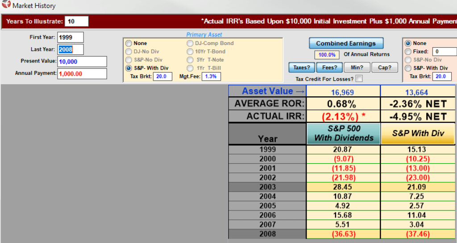
Task: Click the Taxes? button
Action: pyautogui.click(x=302, y=67)
